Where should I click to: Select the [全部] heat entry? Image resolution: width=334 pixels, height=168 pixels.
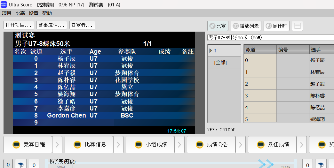[220, 63]
